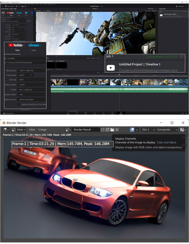The height and width of the screenshot is (244, 189).
Task: Click the Open Image folder icon in Blender
Action: tap(112, 130)
